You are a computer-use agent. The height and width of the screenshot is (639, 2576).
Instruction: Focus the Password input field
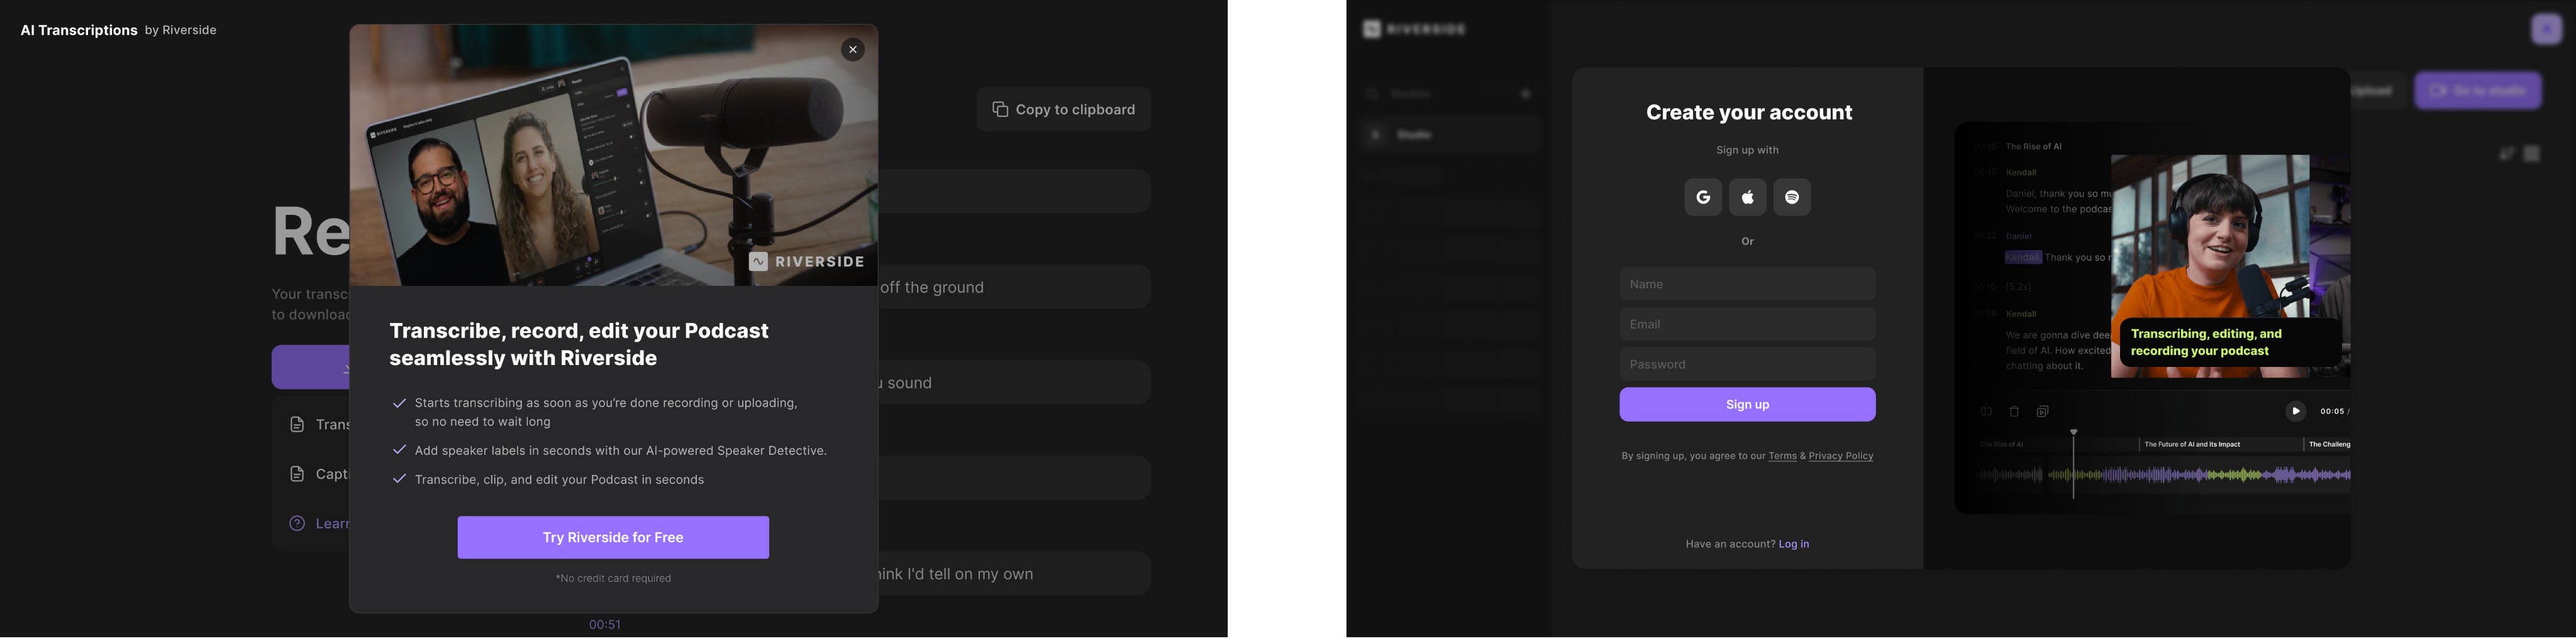1747,364
